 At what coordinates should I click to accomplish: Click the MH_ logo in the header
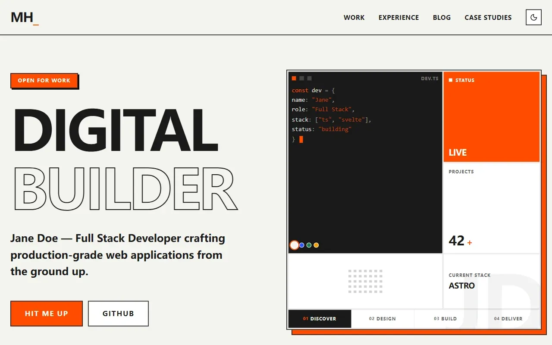(25, 17)
